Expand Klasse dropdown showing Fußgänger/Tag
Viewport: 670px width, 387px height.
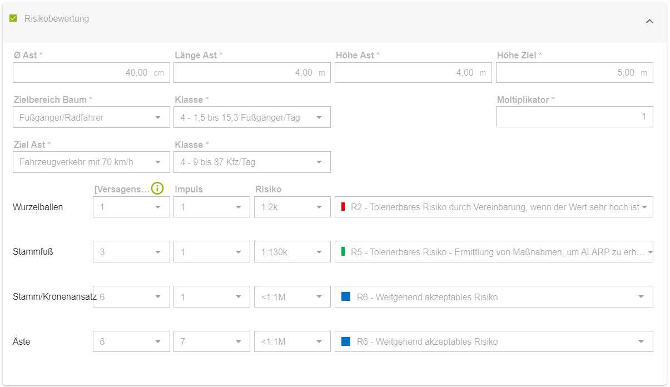(x=252, y=117)
